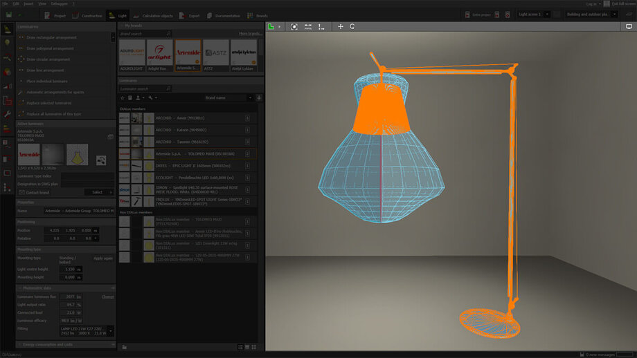637x358 pixels.
Task: Select the Artemide brand thumbnail
Action: click(x=188, y=54)
